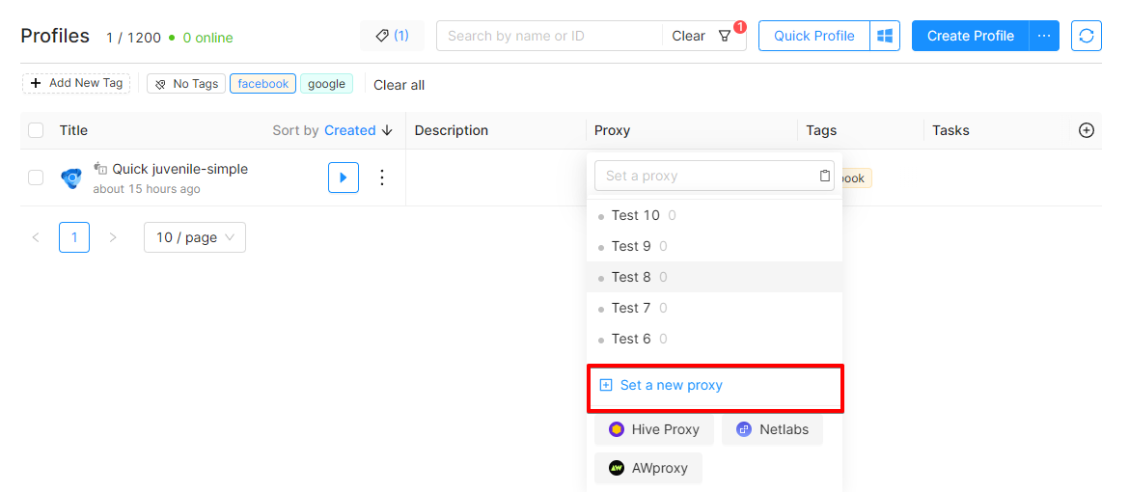
Task: Reverse sort order with the down arrow
Action: pos(387,130)
